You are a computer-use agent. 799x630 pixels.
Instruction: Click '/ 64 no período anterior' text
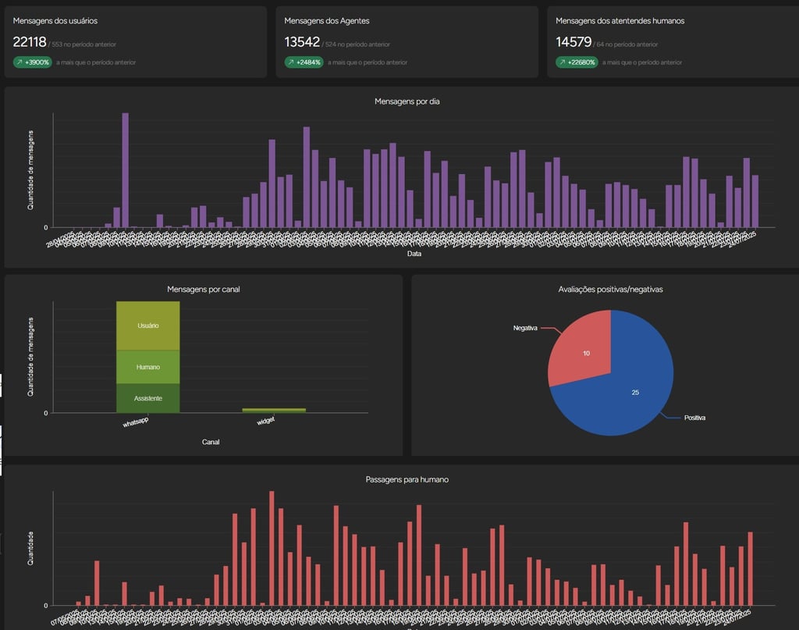(625, 44)
